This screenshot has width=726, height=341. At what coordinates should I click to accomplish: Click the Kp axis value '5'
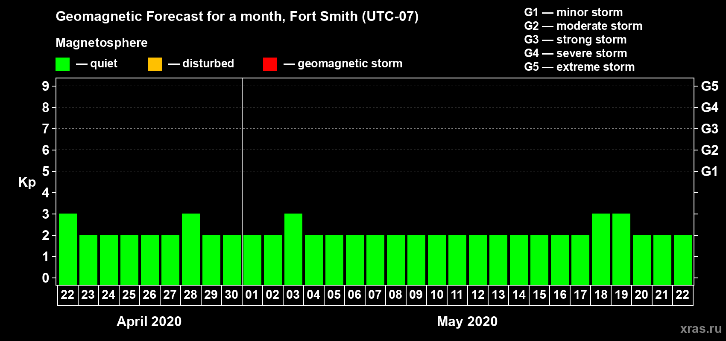point(46,171)
